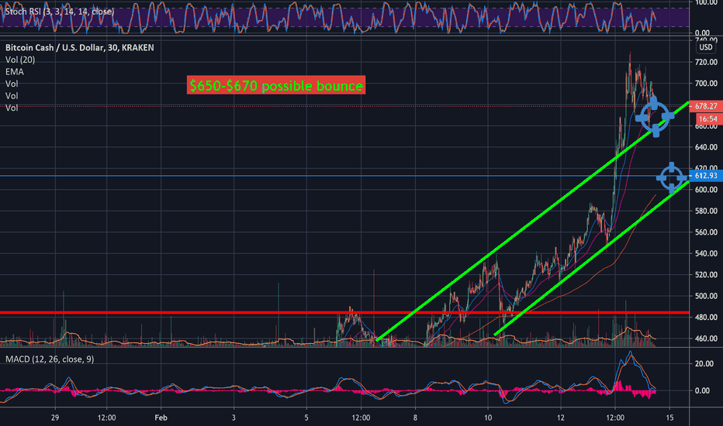The height and width of the screenshot is (426, 723).
Task: Select the lower green channel trendline
Action: (592, 258)
